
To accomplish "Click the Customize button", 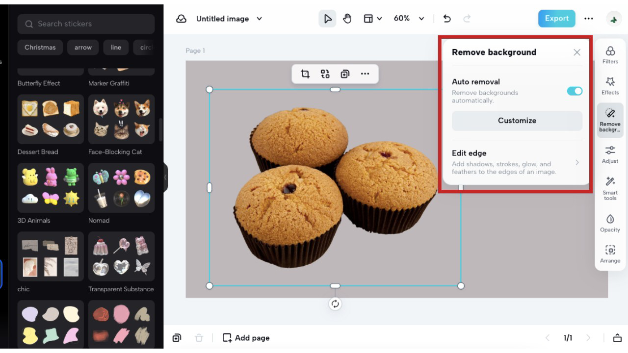I will 517,121.
